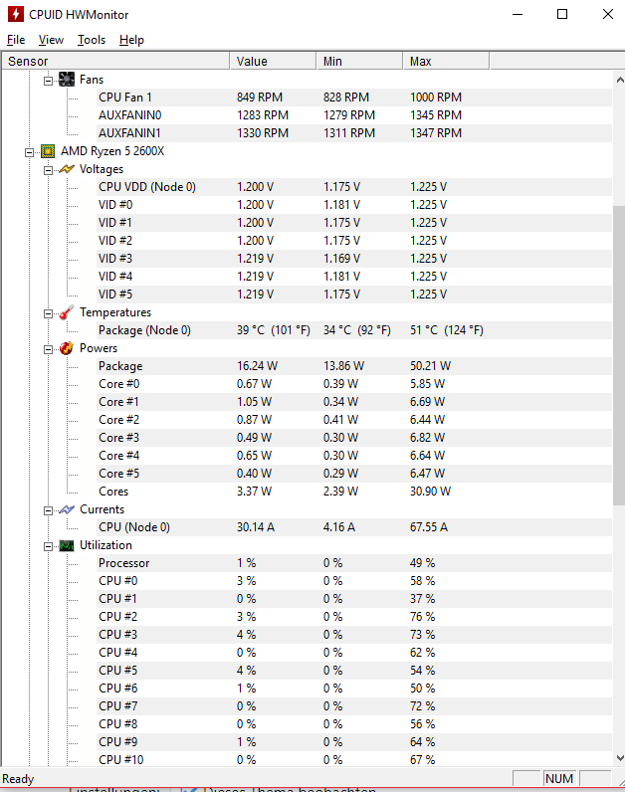Screen dimensions: 625x792
Task: Select the CPU Fan 1 row
Action: (354, 98)
